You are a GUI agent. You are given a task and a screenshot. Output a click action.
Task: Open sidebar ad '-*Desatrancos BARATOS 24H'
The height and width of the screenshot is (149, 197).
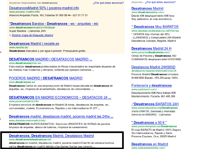coord(155,104)
